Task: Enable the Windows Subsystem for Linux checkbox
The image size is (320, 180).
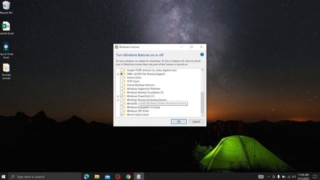Action: 121,107
